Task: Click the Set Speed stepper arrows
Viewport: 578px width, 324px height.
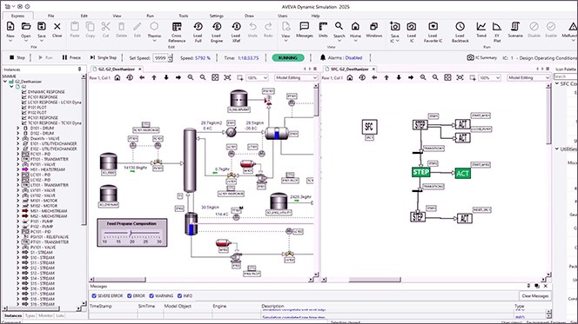Action: [x=171, y=57]
